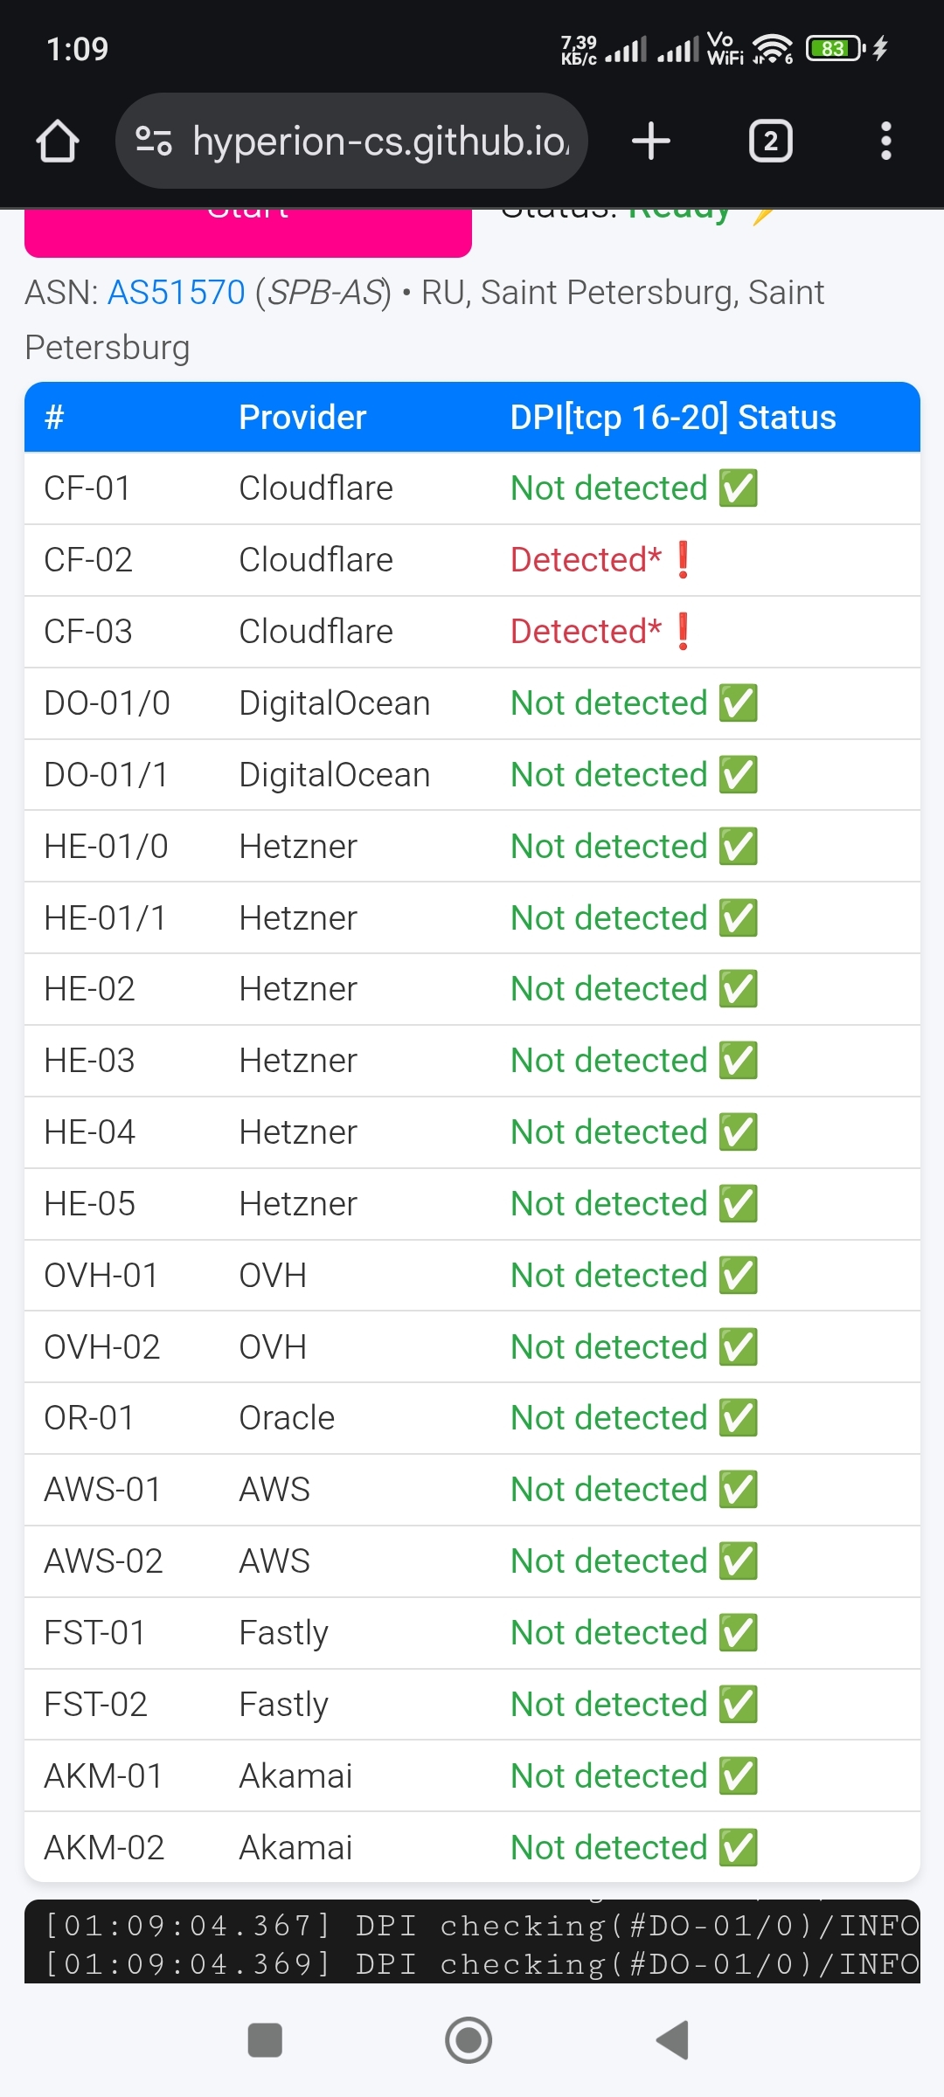
Task: Tap the Android recent apps square
Action: [265, 2040]
